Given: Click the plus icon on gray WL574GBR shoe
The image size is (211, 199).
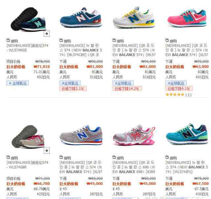Looking at the screenshot, I should [x=47, y=150].
